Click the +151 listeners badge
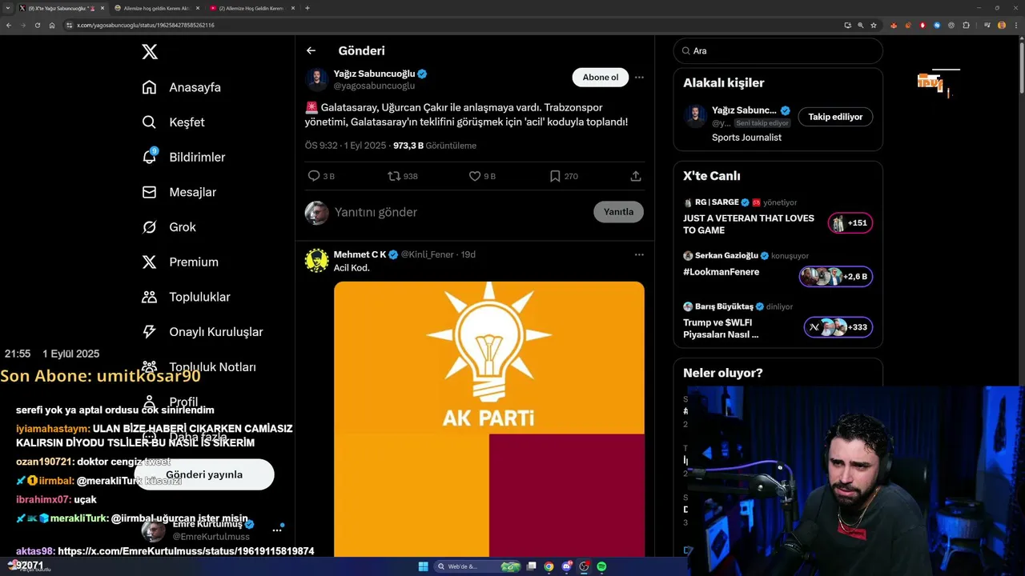The width and height of the screenshot is (1025, 576). tap(850, 223)
